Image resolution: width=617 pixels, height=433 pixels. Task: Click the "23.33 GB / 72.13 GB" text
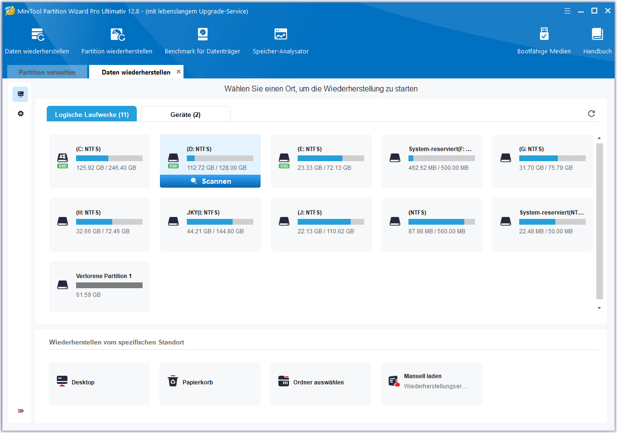pos(324,168)
